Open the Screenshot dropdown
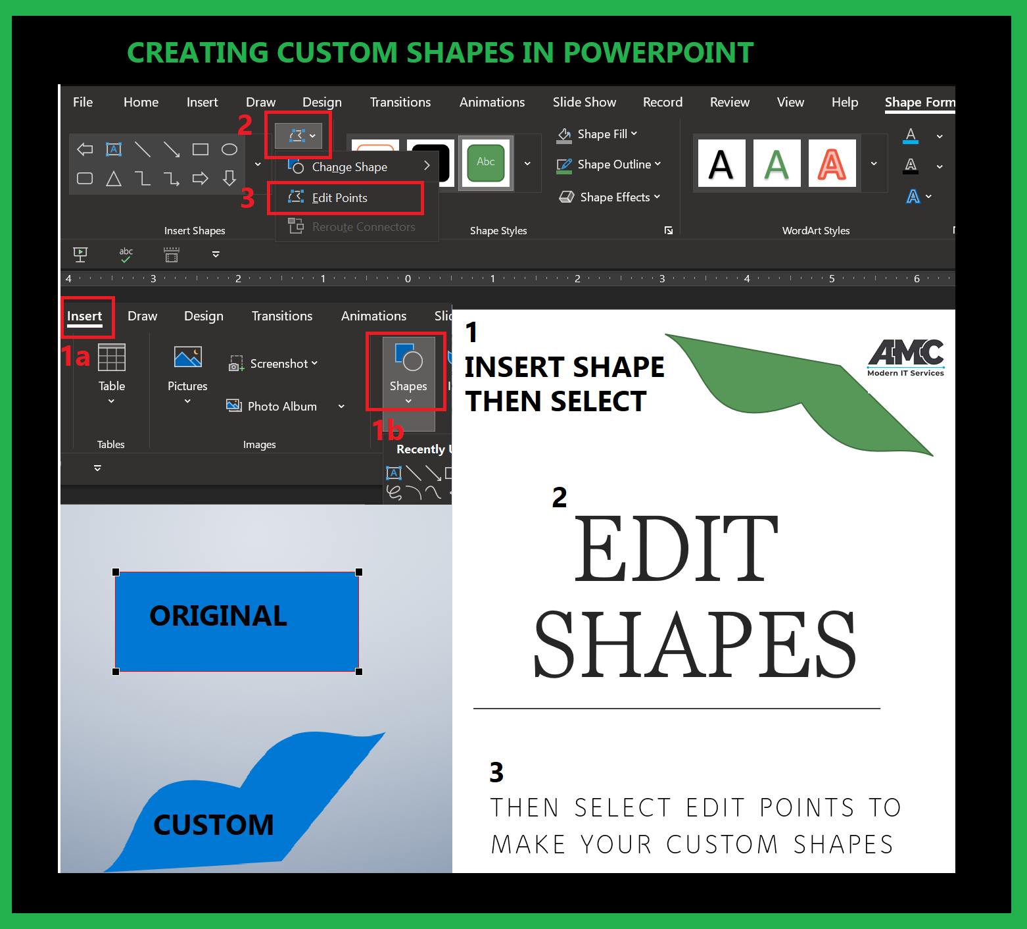 273,364
